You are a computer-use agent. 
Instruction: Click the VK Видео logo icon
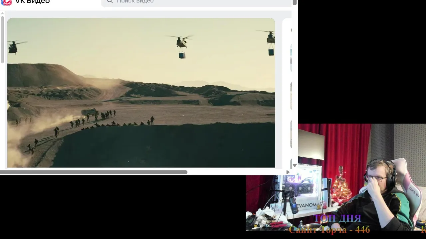(6, 2)
